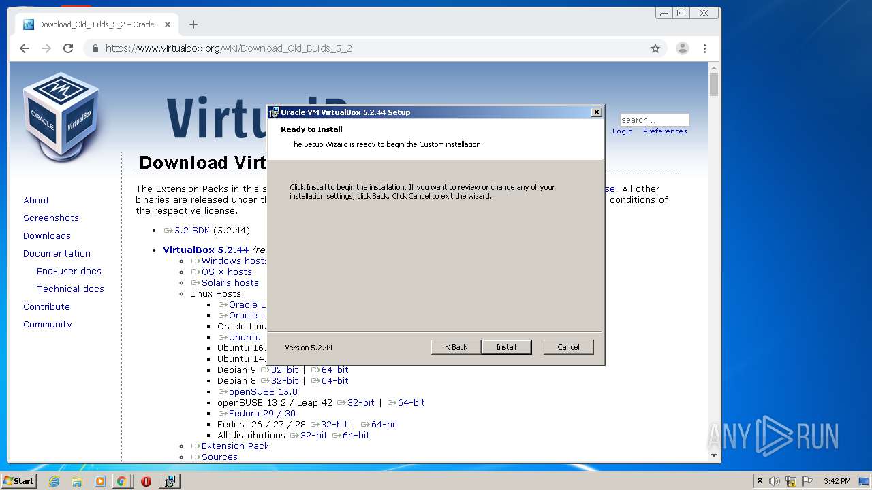Viewport: 872px width, 490px height.
Task: Open the Sources download link
Action: [215, 457]
